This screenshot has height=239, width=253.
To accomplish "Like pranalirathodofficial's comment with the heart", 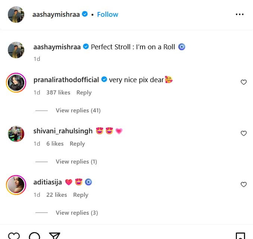I will (244, 82).
